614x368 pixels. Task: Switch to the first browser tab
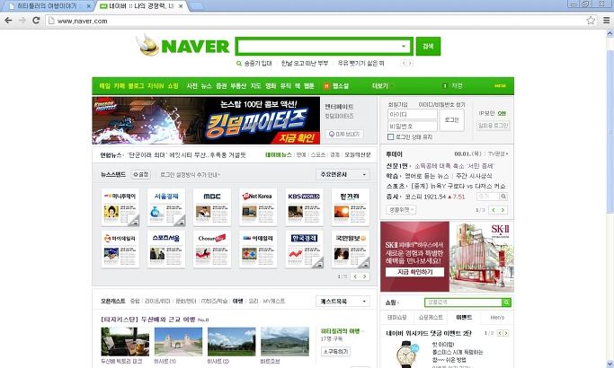coord(47,6)
